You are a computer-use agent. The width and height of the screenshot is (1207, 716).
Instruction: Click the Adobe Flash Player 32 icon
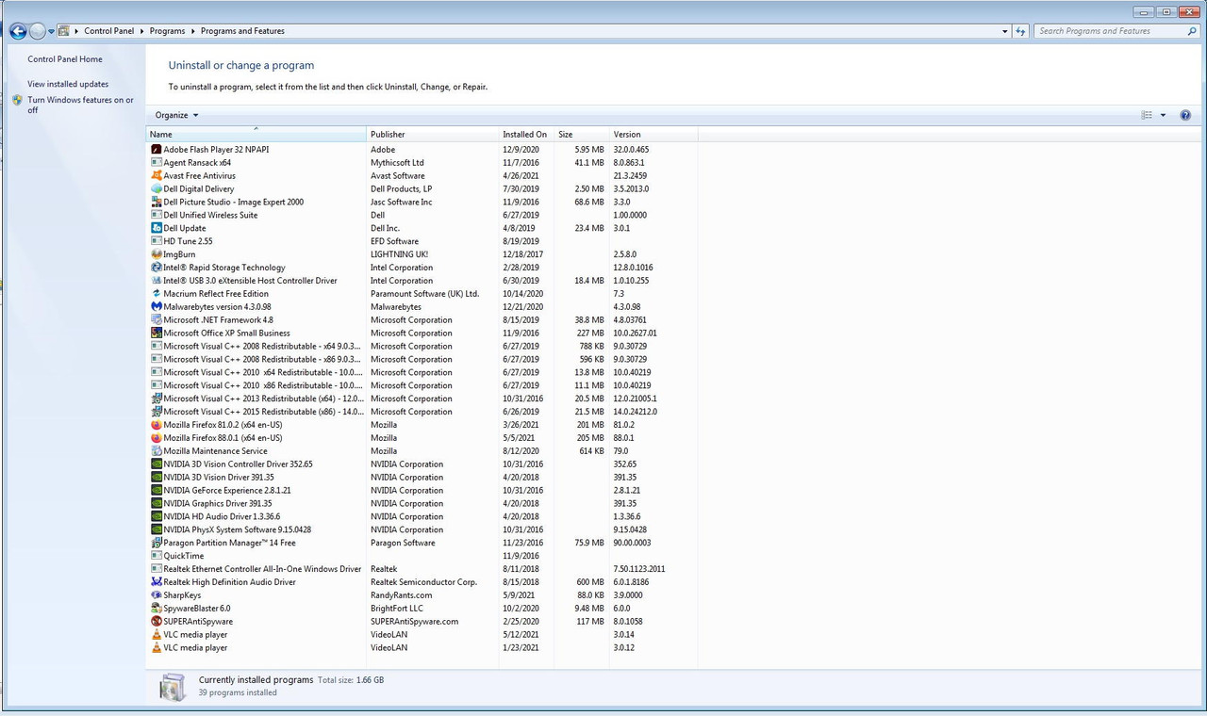157,149
